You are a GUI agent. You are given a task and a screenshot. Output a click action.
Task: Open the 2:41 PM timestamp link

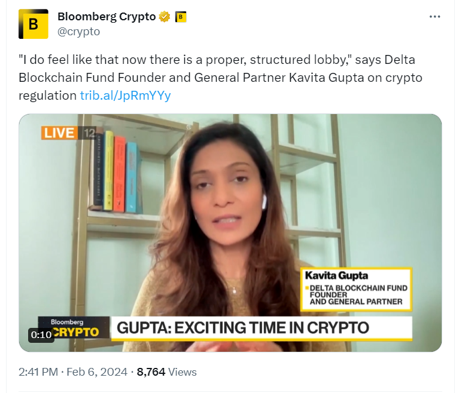[38, 372]
